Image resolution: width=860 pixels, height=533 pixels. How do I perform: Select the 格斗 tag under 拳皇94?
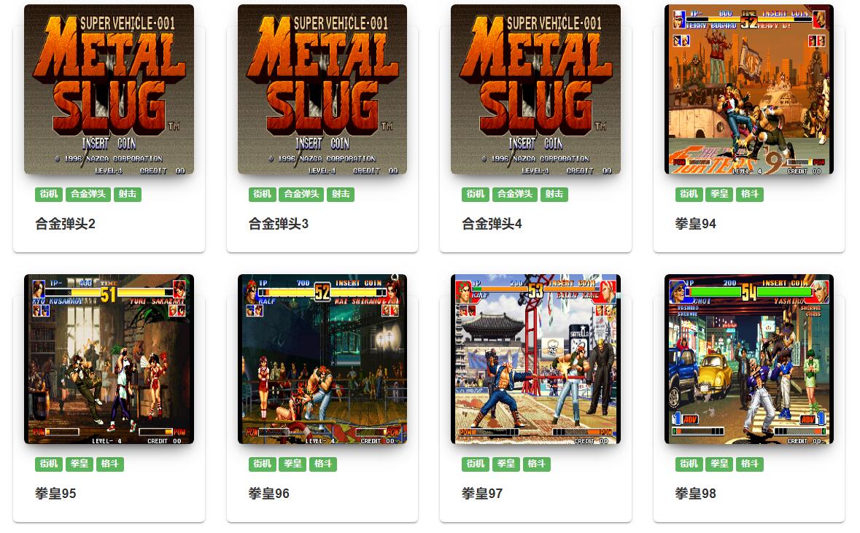pos(749,194)
